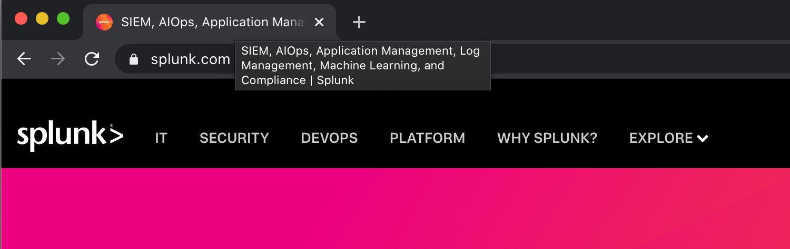Image resolution: width=790 pixels, height=249 pixels.
Task: Open a new tab with plus button
Action: pyautogui.click(x=359, y=22)
